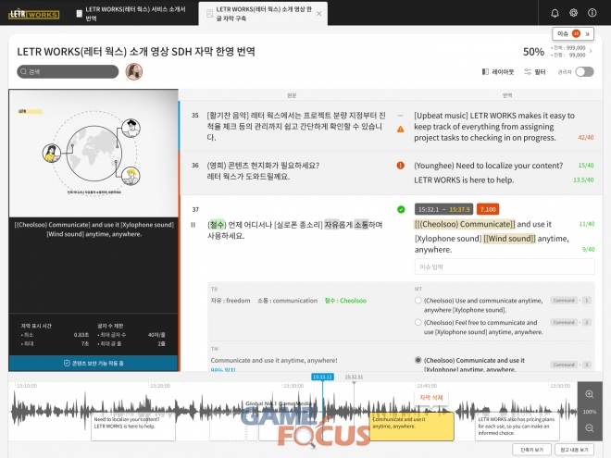Click Command button for MT option 1
Viewport: 611px width, 458px height.
pyautogui.click(x=564, y=301)
